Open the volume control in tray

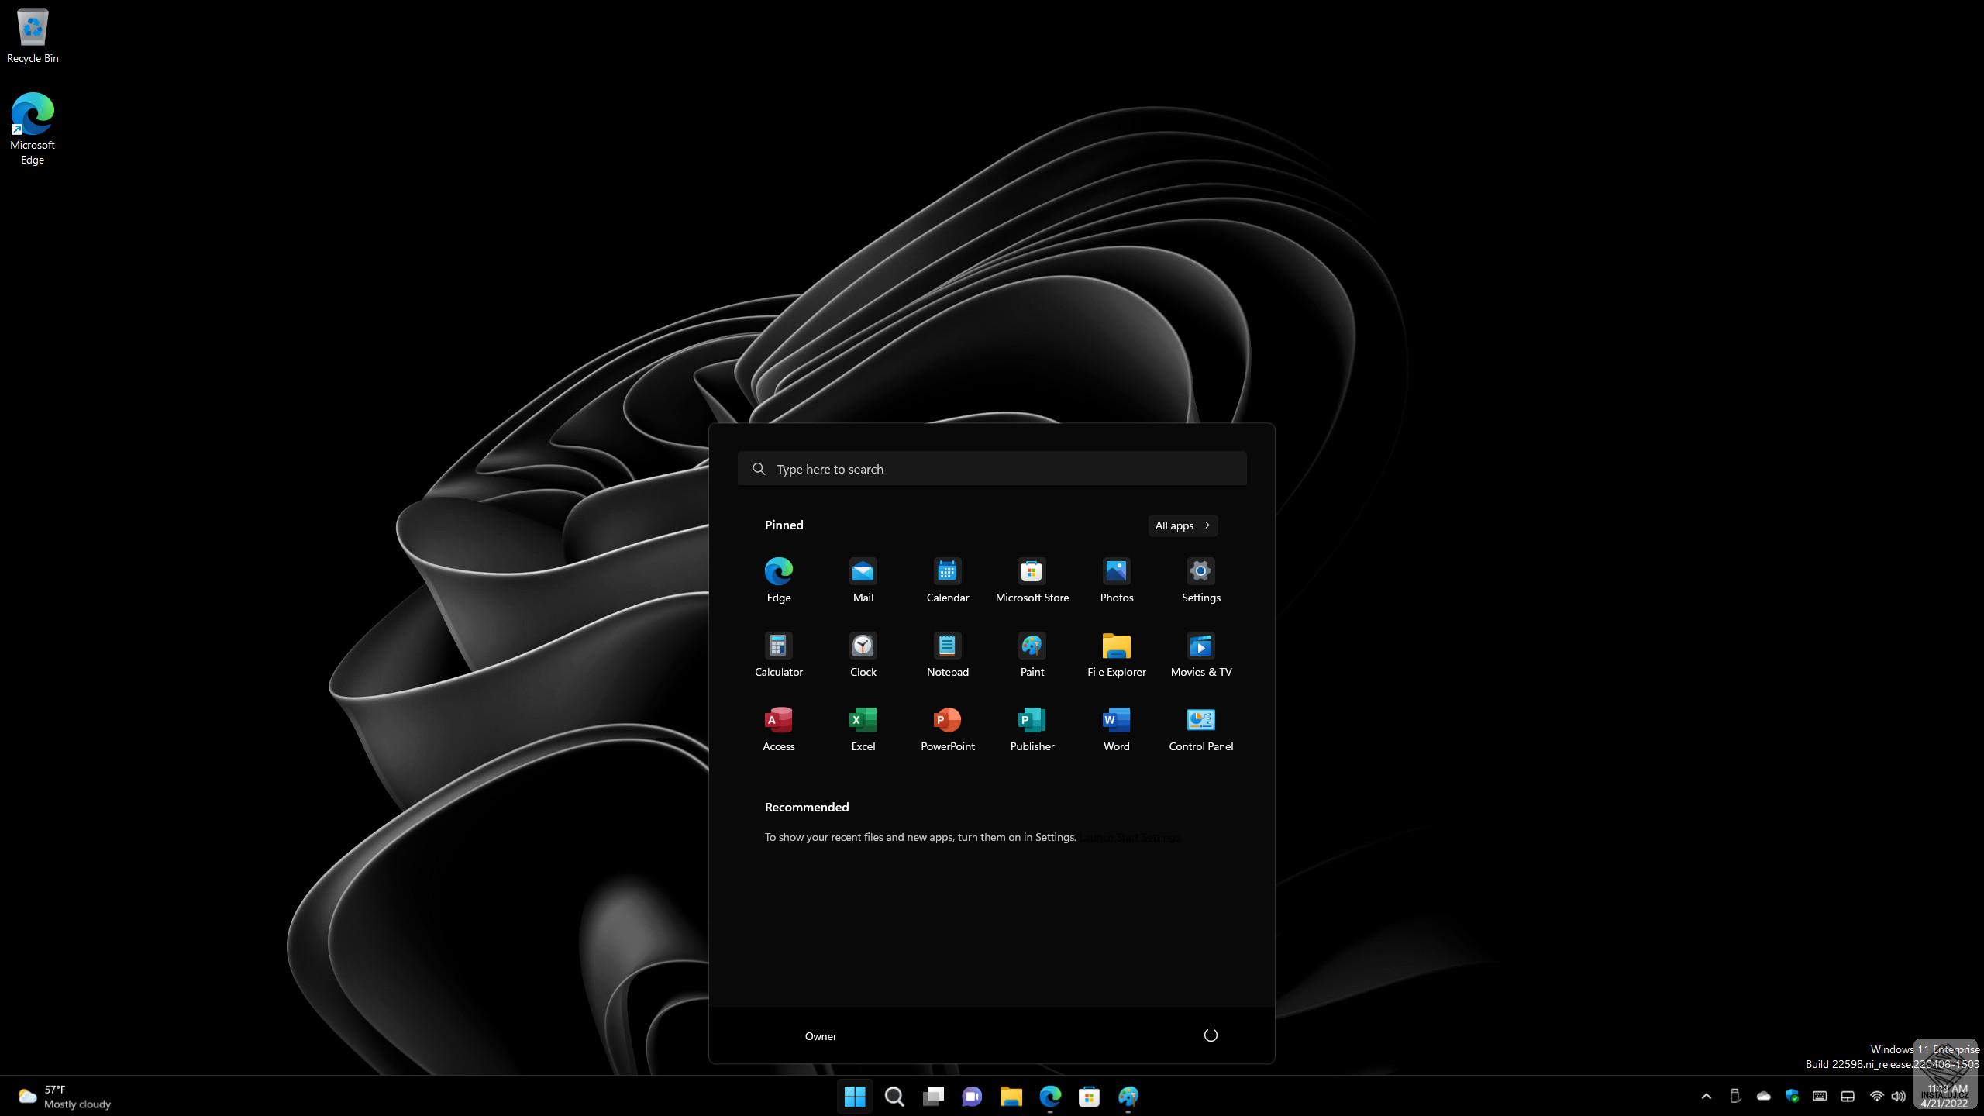(x=1898, y=1096)
